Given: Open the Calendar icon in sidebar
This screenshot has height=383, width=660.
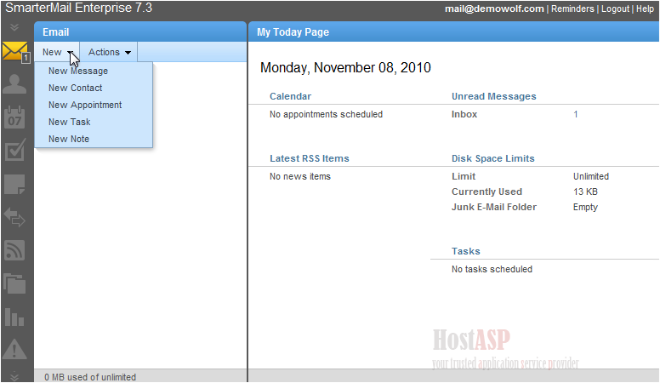Looking at the screenshot, I should point(14,117).
